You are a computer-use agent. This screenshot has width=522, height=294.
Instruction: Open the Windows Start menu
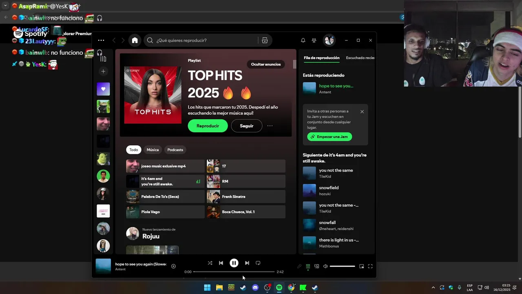pyautogui.click(x=207, y=287)
